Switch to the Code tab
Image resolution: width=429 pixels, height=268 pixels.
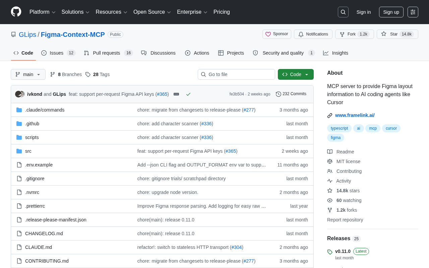point(23,53)
